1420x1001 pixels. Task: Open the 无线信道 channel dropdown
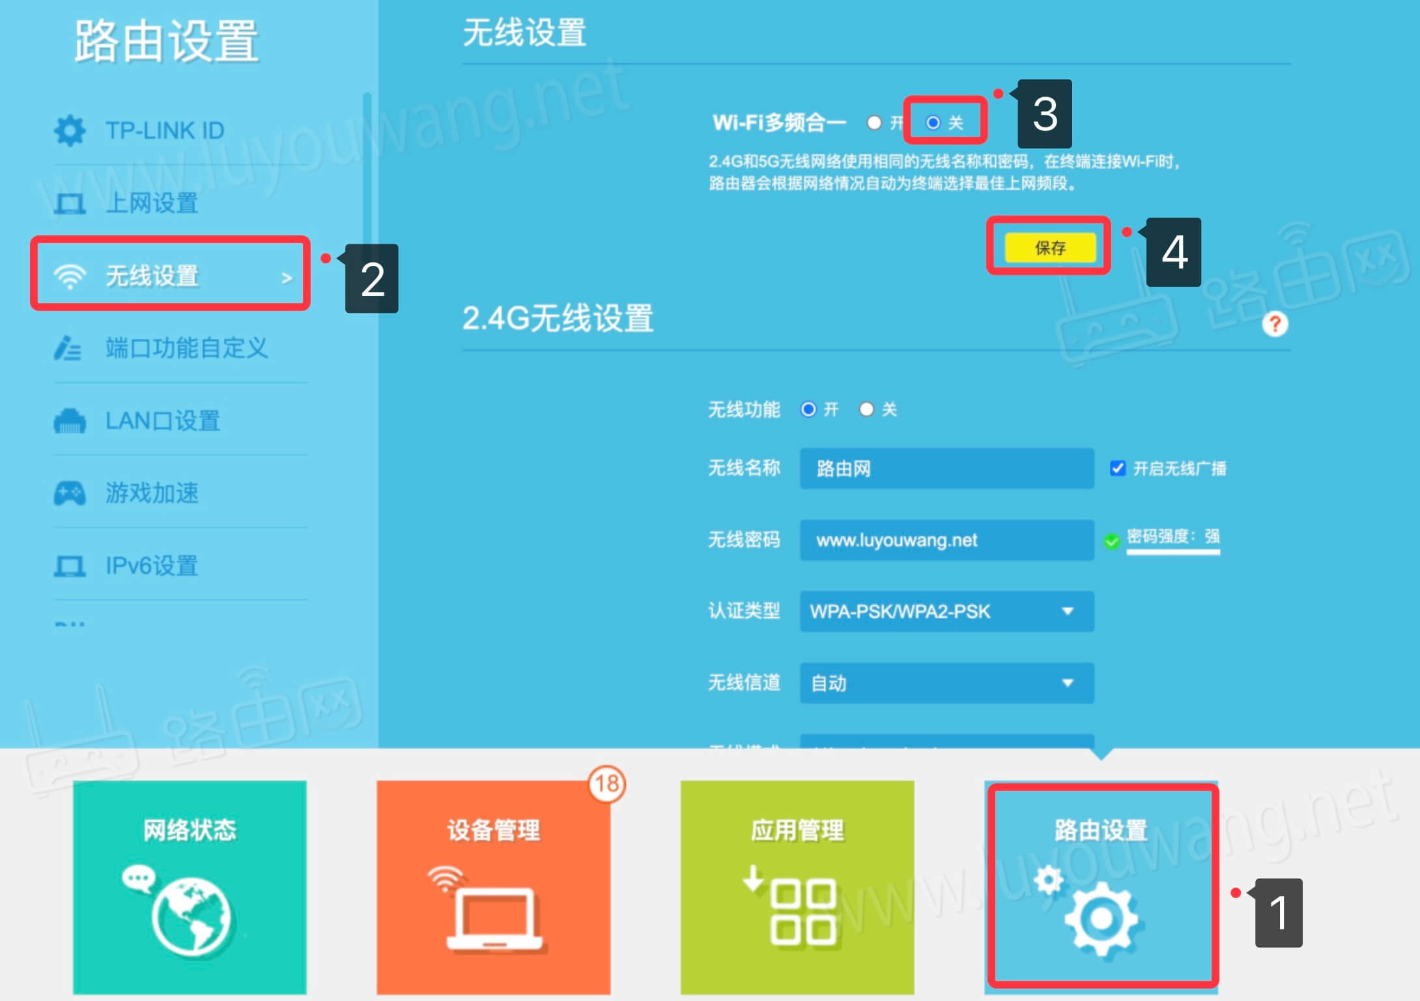point(946,683)
